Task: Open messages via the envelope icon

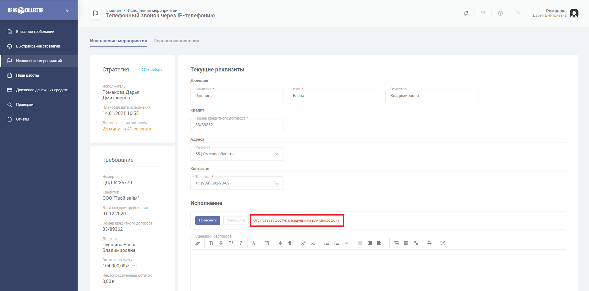Action: 483,13
